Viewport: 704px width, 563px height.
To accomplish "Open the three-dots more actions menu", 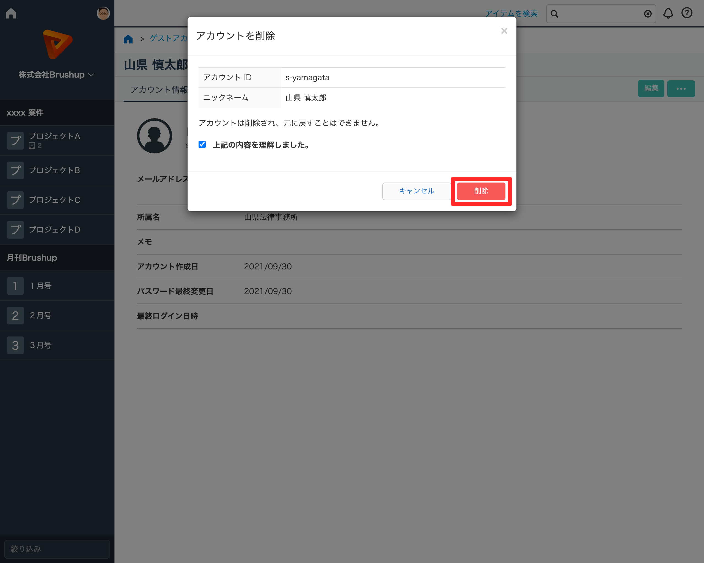I will [681, 89].
